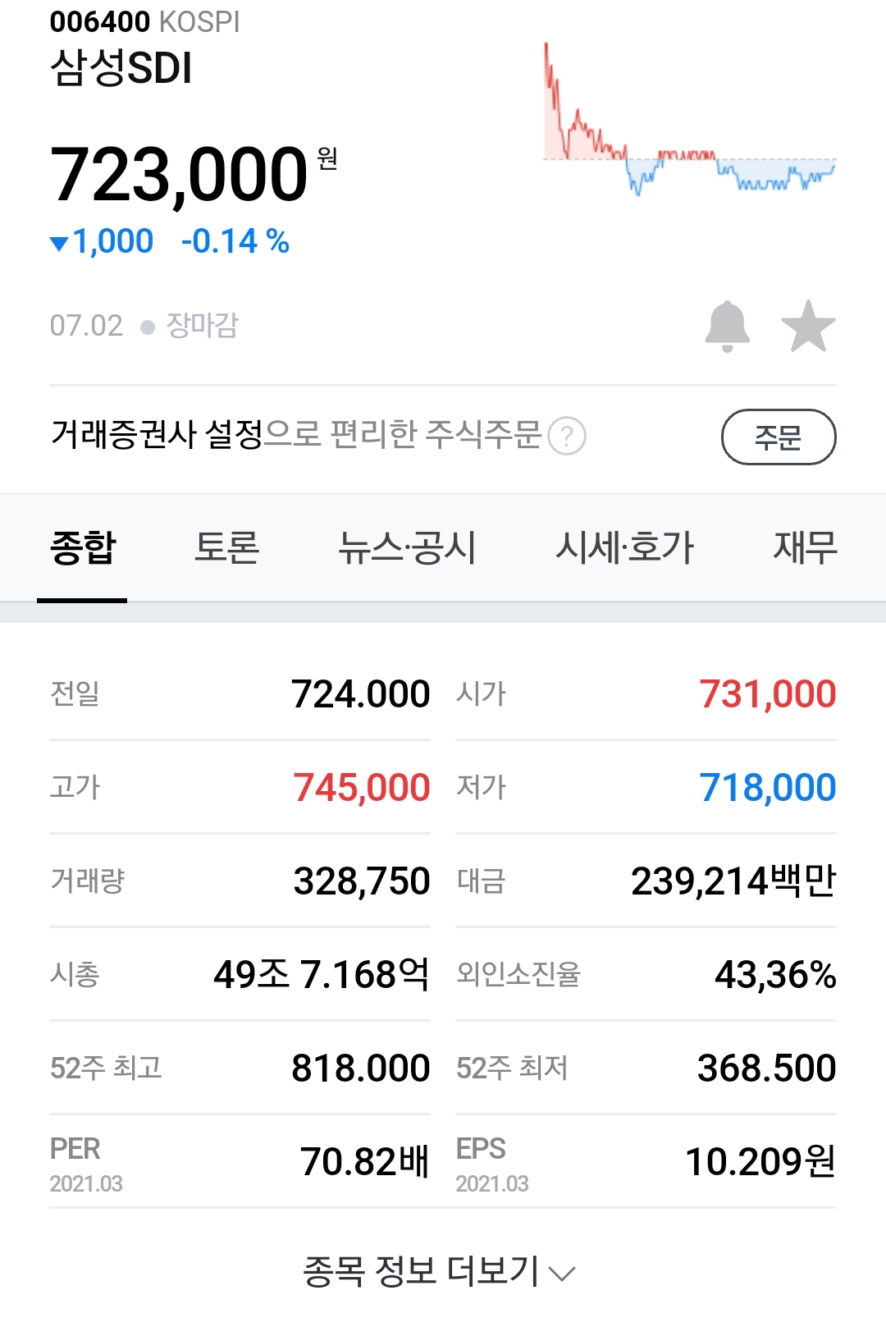Tap the price alert bell icon
The width and height of the screenshot is (886, 1327).
(727, 327)
